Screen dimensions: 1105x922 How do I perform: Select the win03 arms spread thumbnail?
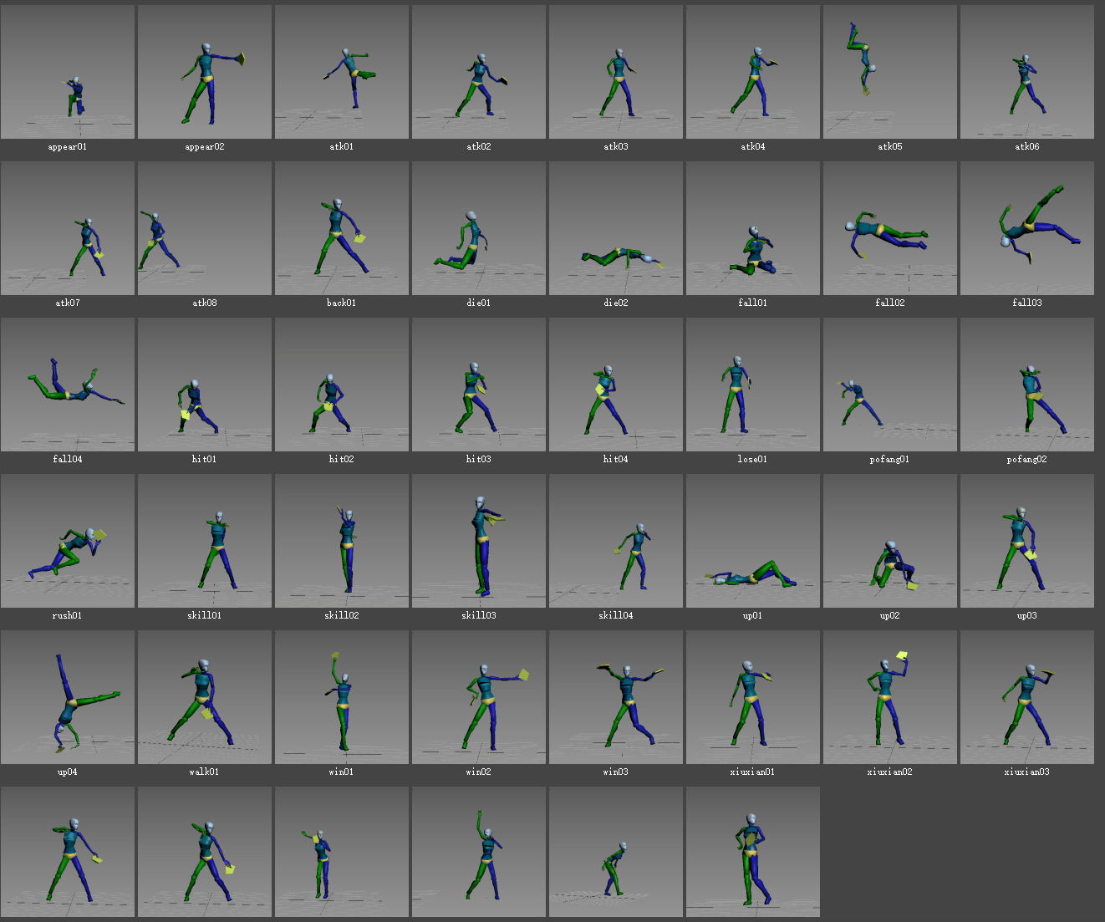coord(616,697)
